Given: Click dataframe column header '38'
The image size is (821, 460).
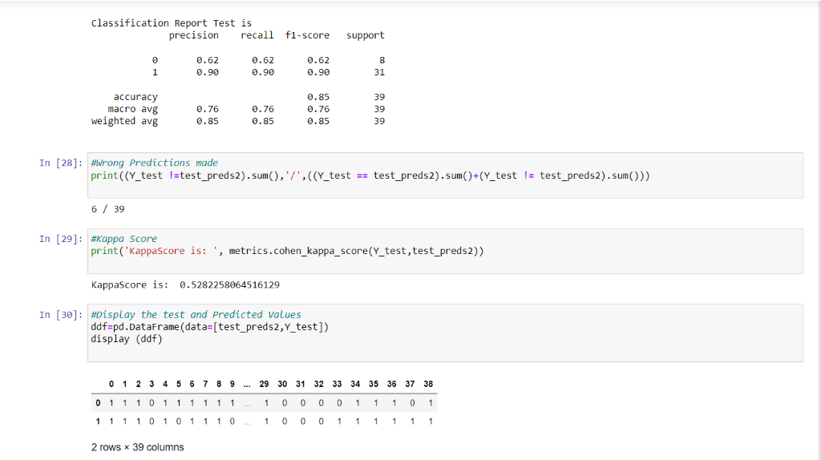Looking at the screenshot, I should 428,384.
